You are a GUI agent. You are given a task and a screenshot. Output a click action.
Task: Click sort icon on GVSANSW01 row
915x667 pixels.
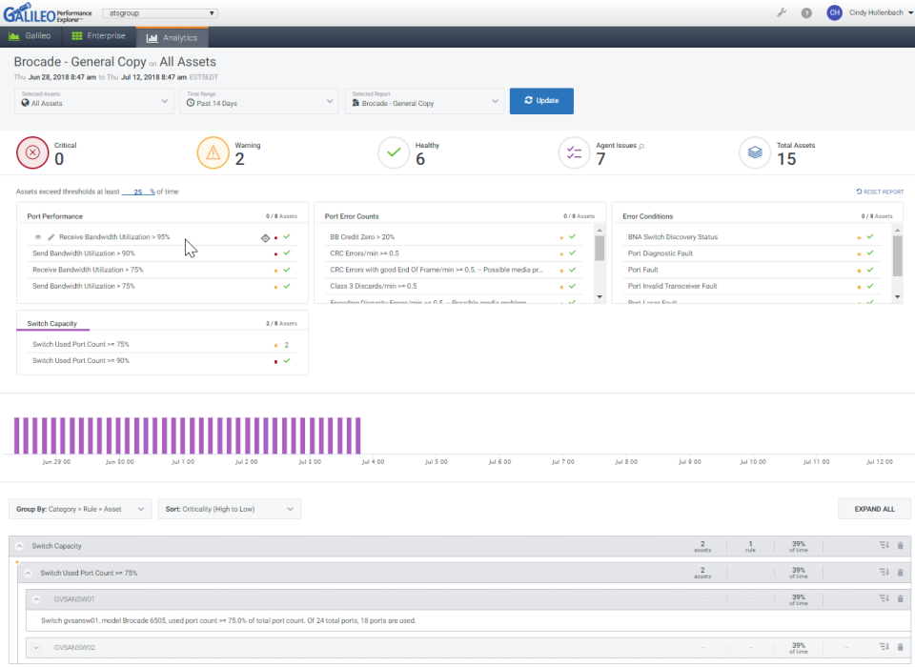tap(884, 599)
